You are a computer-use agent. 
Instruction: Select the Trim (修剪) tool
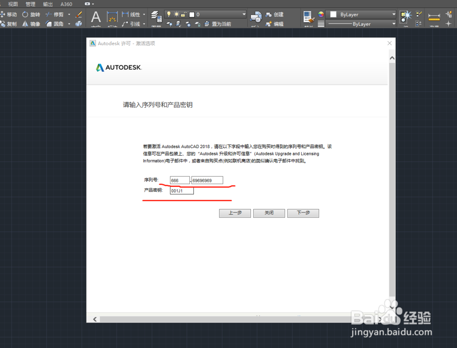pyautogui.click(x=54, y=14)
